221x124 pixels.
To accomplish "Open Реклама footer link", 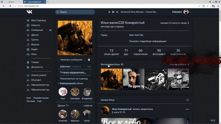I will tap(31, 101).
